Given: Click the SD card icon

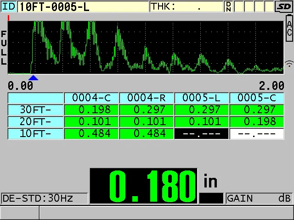Looking at the screenshot, I should click(x=284, y=7).
